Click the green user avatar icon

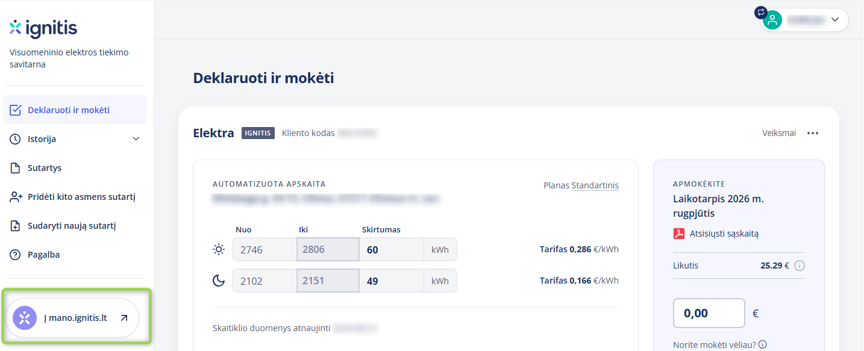coord(772,20)
